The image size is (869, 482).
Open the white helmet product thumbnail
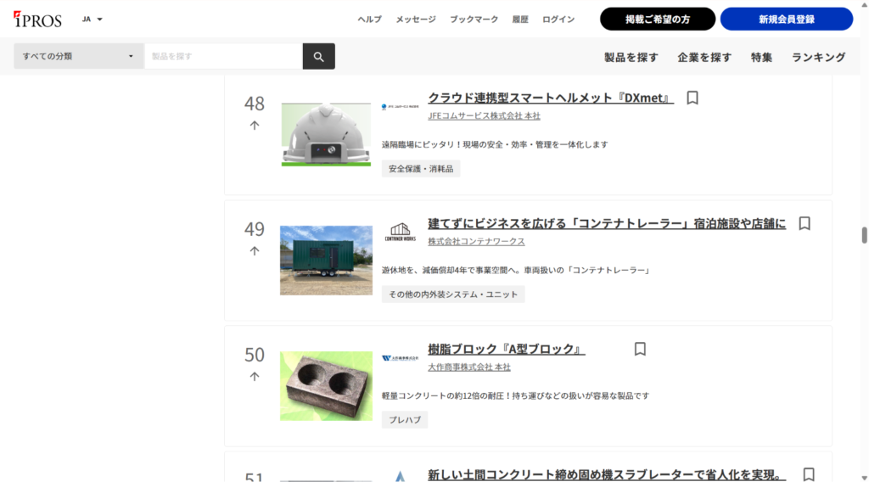pos(326,134)
